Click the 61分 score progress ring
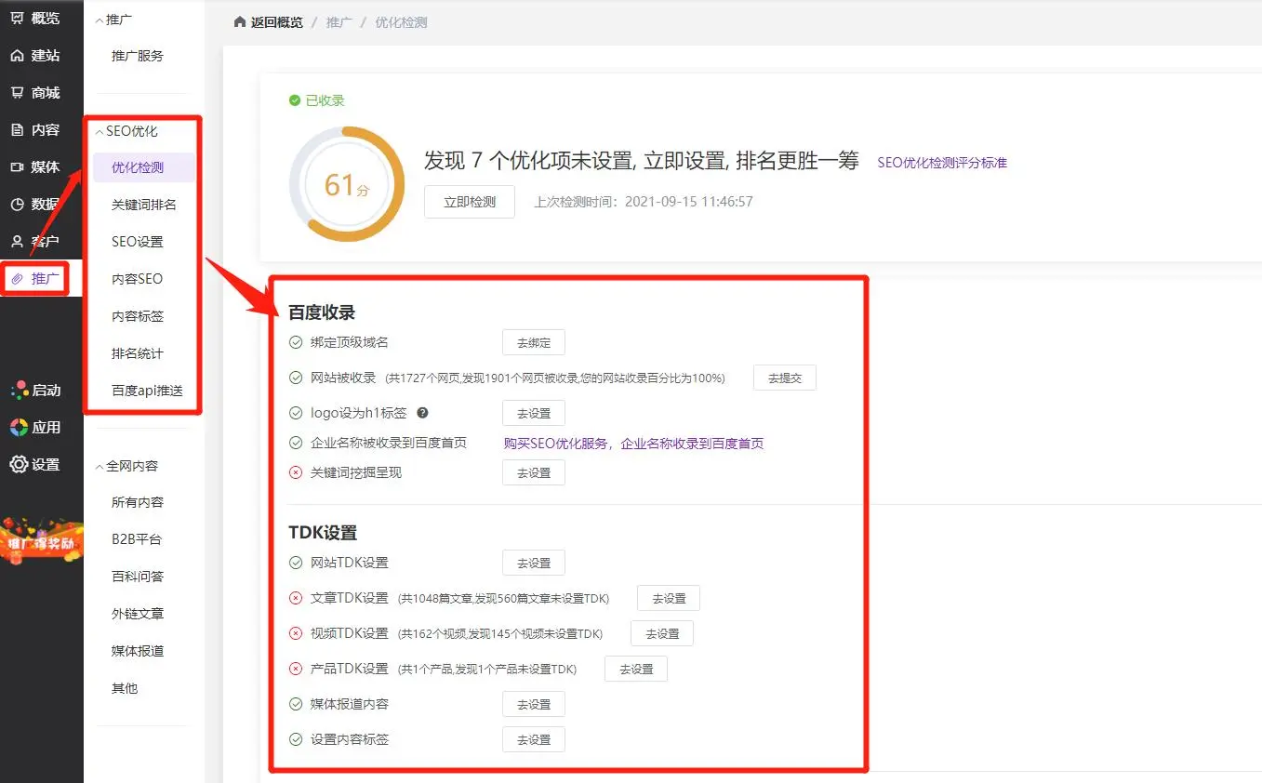The image size is (1262, 783). [347, 184]
